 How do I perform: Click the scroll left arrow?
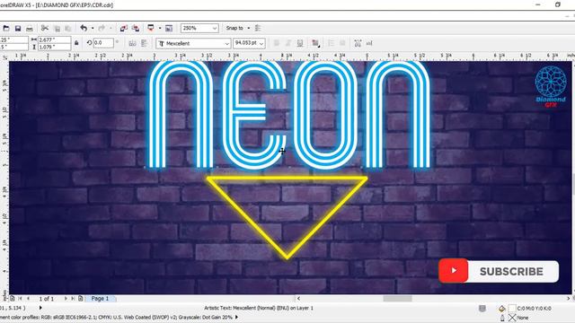coord(298,299)
